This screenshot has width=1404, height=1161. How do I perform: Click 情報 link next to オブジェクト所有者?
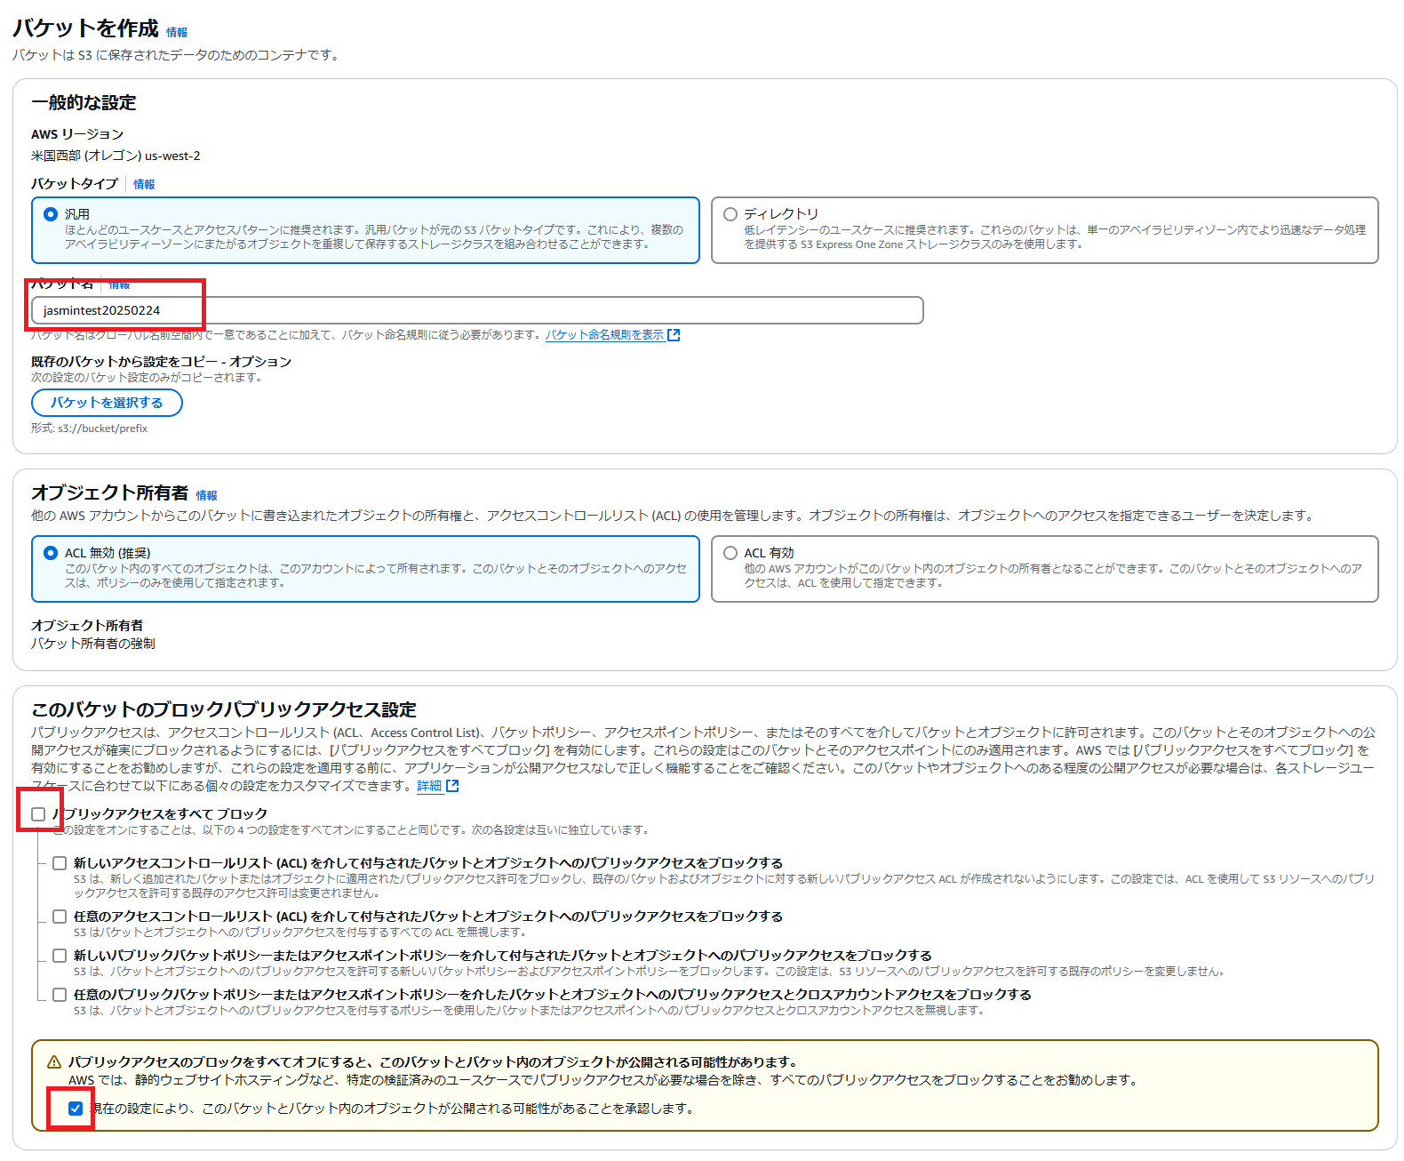pos(206,496)
